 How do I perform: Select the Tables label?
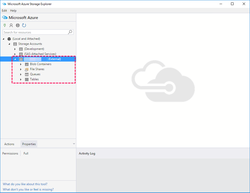34,79
